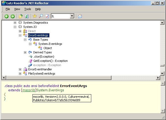Click tree horizontal scroll left arrow
The width and height of the screenshot is (166, 120).
tap(4, 78)
